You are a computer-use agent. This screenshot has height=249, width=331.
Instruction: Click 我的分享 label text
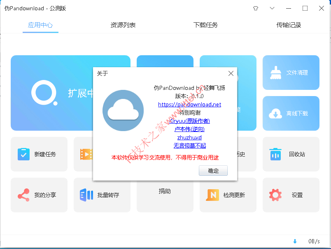tap(45, 195)
